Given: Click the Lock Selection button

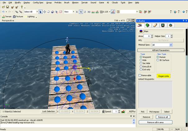Looking at the screenshot, I should point(48,111).
